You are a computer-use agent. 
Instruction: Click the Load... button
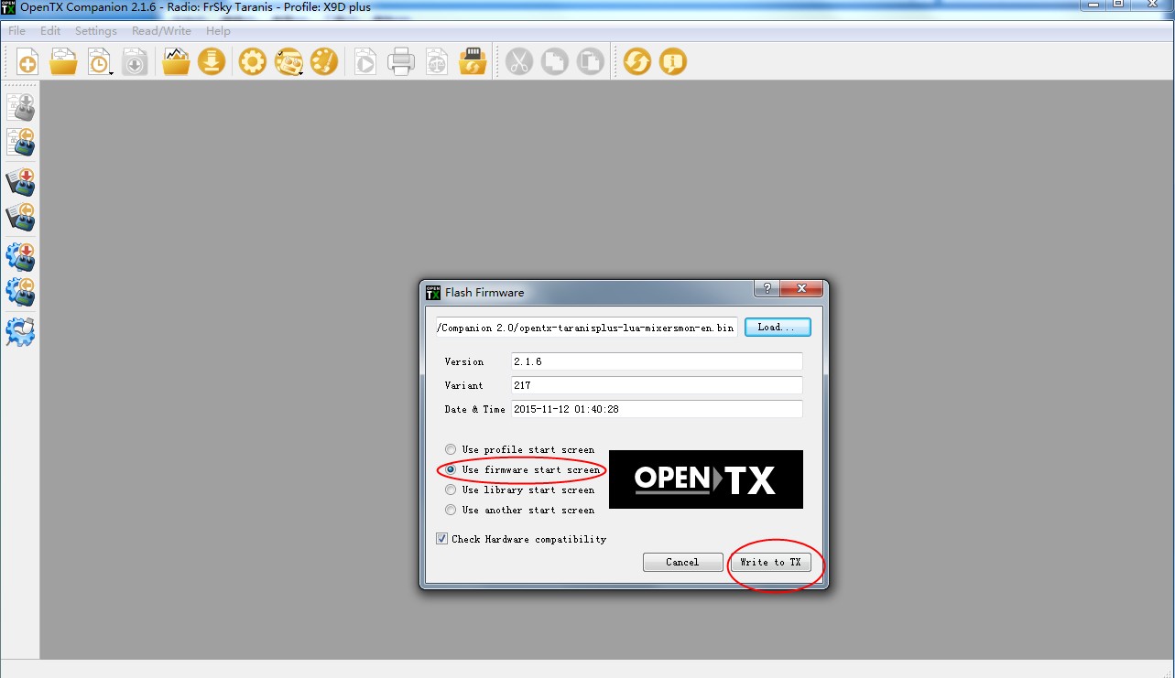(x=778, y=327)
